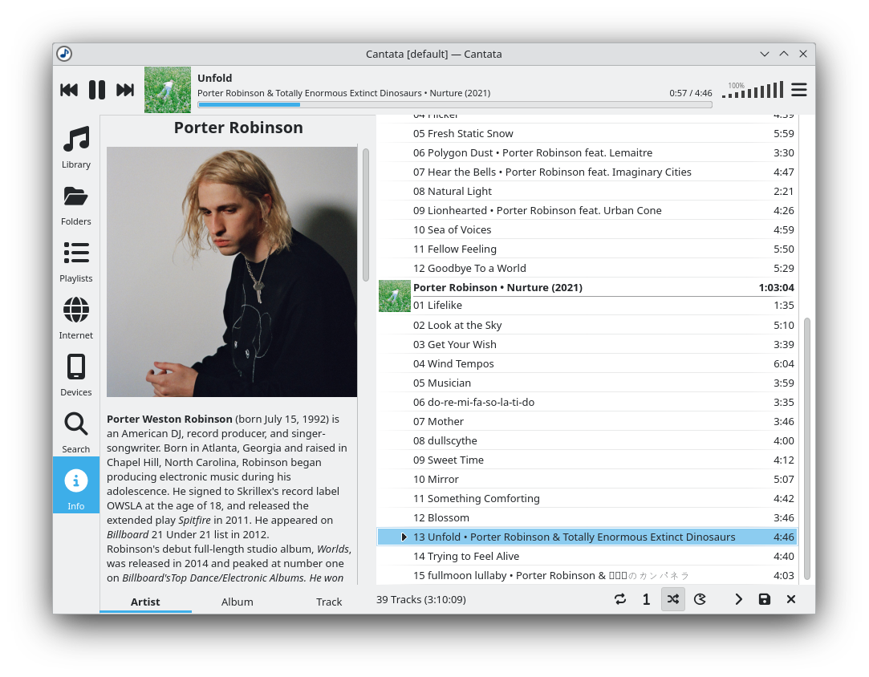869x677 pixels.
Task: Pause the current song
Action: point(97,90)
